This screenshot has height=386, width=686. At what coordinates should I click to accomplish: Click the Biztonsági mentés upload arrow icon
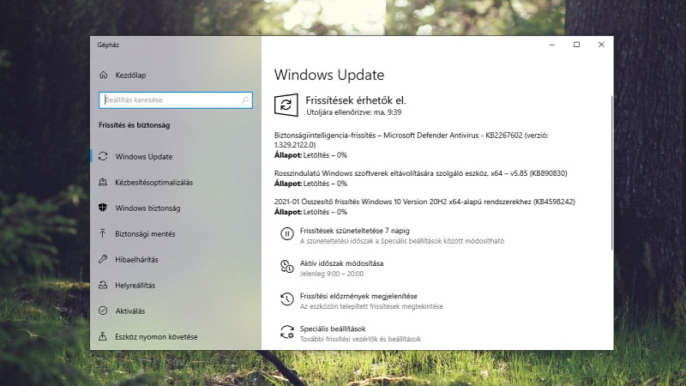[x=103, y=233]
